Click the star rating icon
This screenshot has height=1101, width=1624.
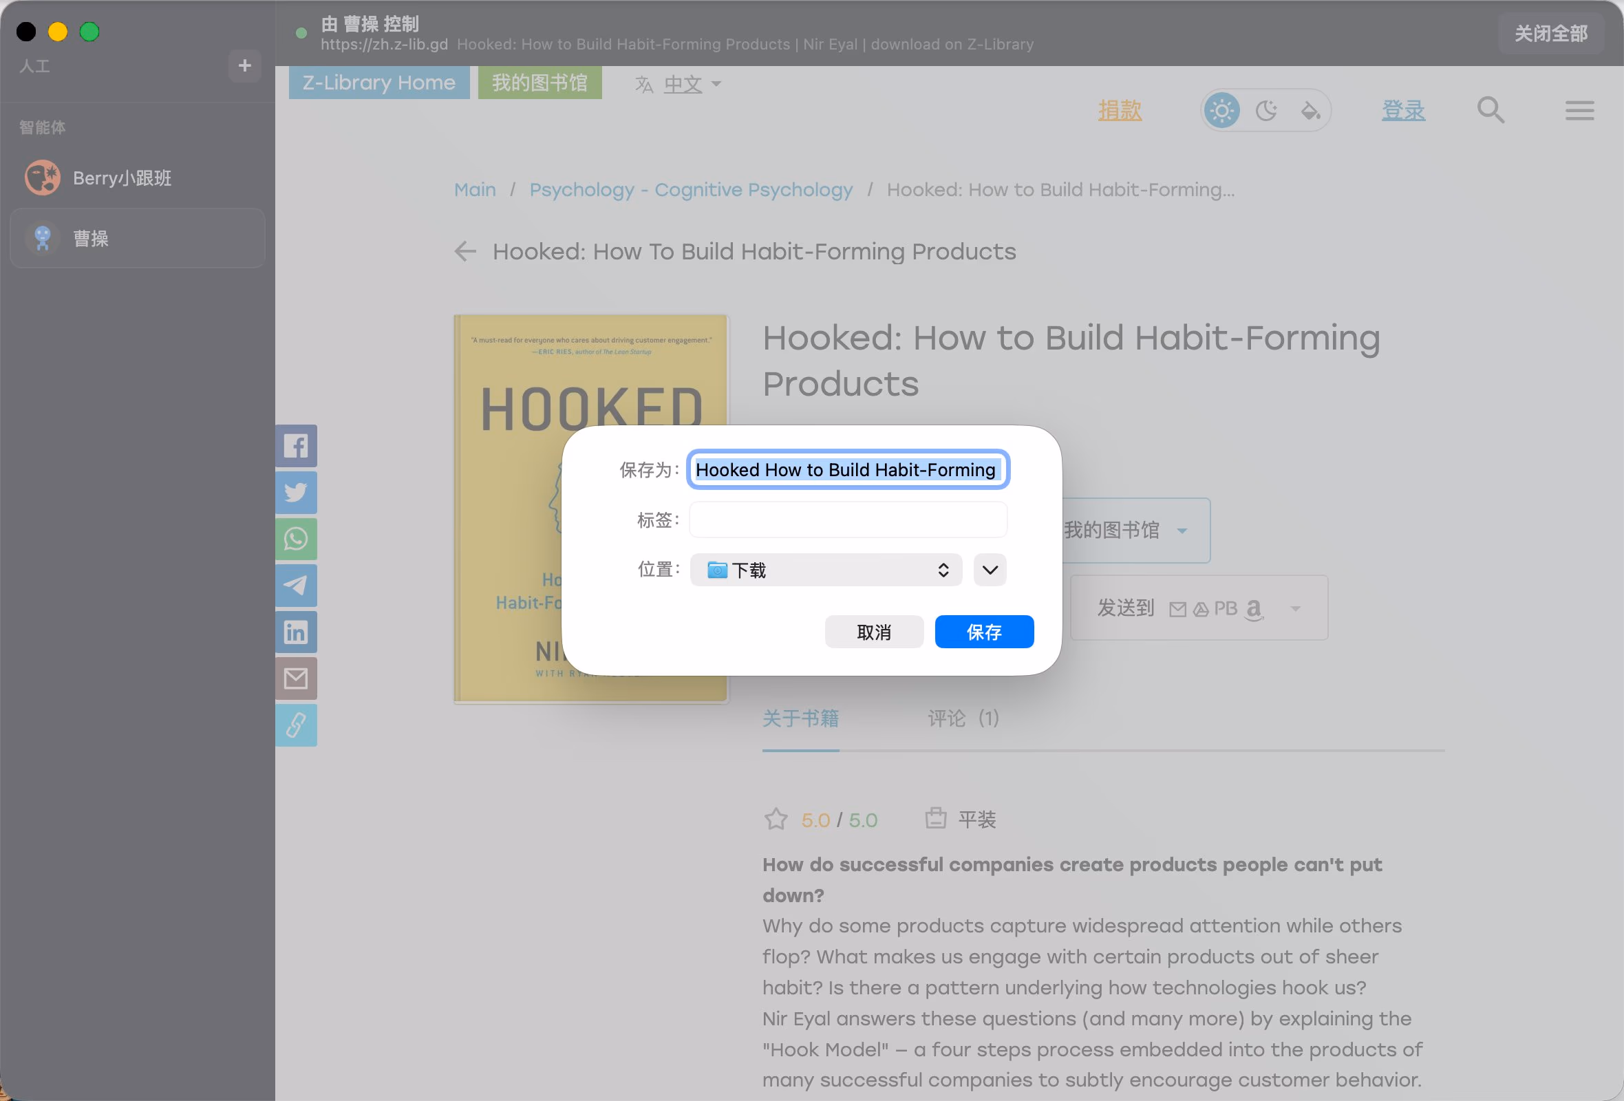(x=776, y=819)
